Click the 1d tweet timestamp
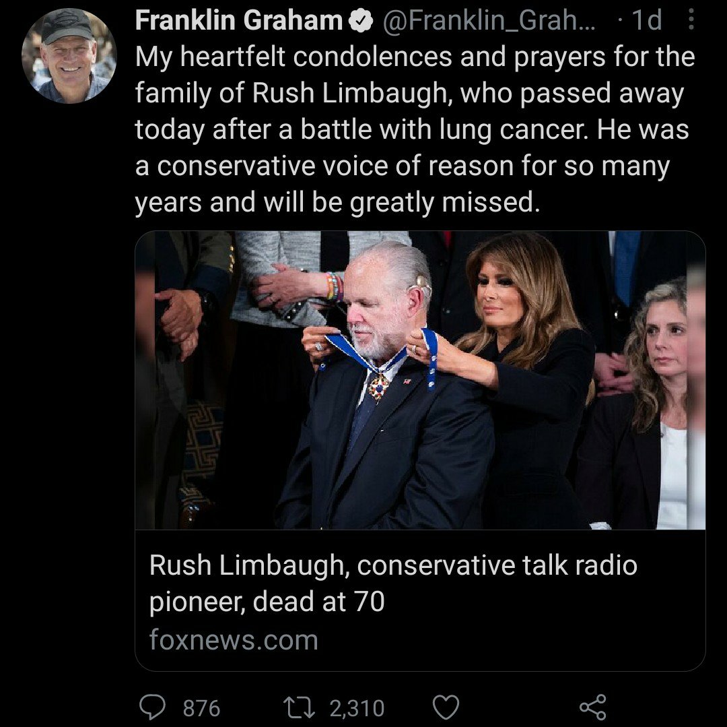This screenshot has height=727, width=727. click(646, 22)
